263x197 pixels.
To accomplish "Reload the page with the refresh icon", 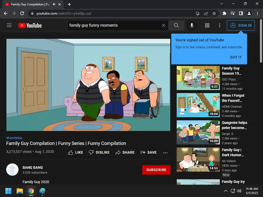I will point(22,13).
